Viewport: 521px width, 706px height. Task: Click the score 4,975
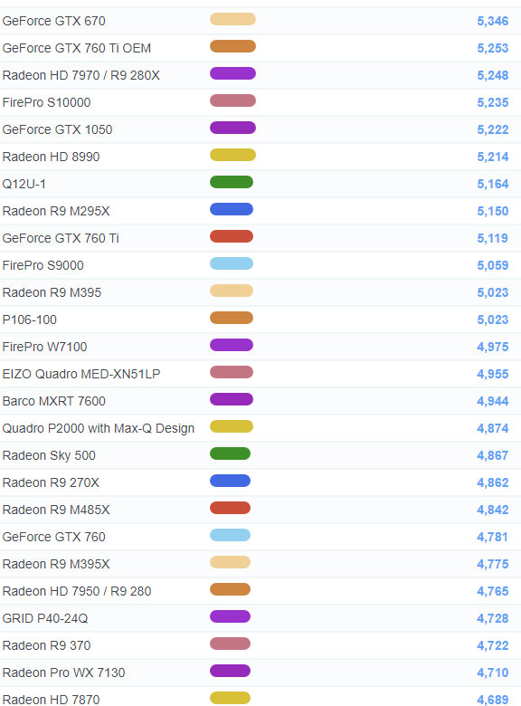point(493,347)
